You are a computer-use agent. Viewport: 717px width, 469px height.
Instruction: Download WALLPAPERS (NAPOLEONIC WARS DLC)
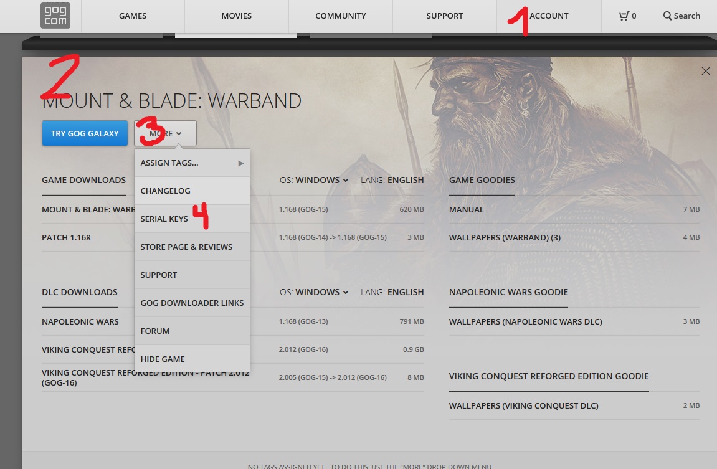tap(574, 321)
